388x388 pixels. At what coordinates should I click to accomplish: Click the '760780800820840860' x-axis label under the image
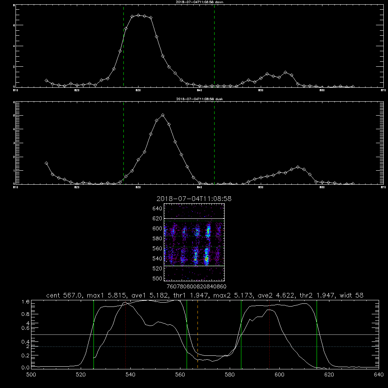point(196,287)
